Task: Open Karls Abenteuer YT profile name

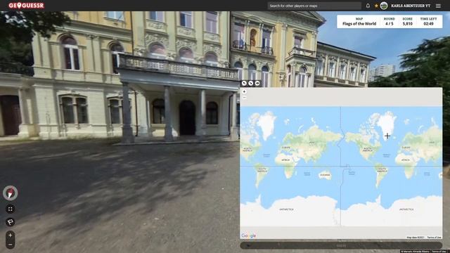Action: (x=411, y=6)
